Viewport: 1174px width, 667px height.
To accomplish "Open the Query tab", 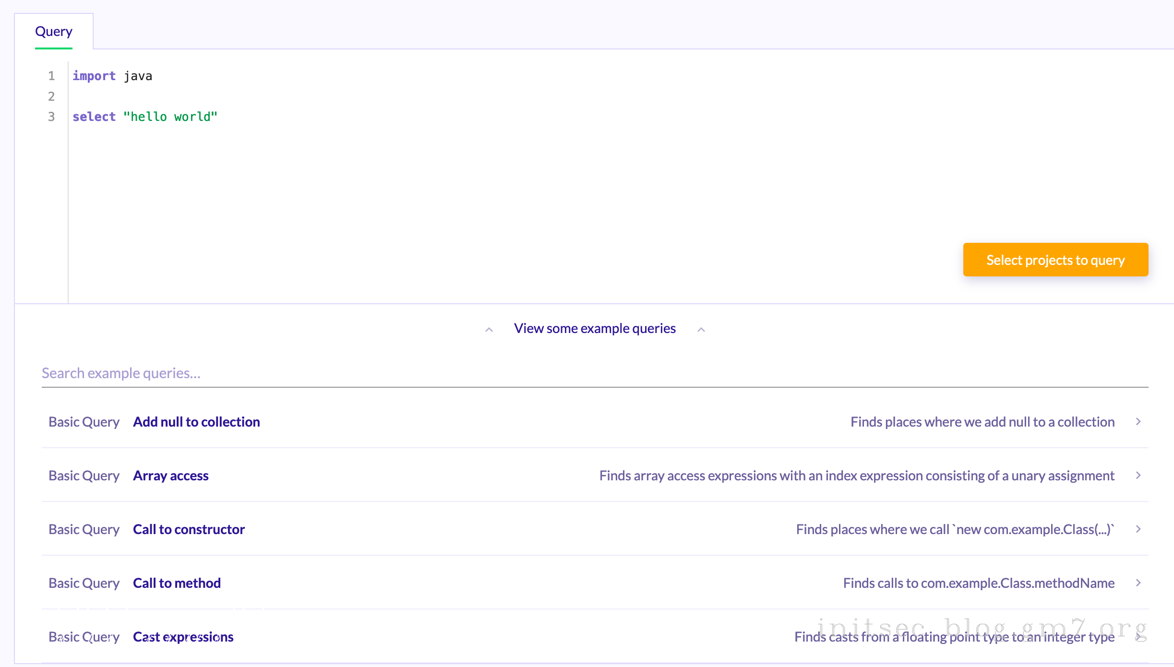I will coord(54,32).
